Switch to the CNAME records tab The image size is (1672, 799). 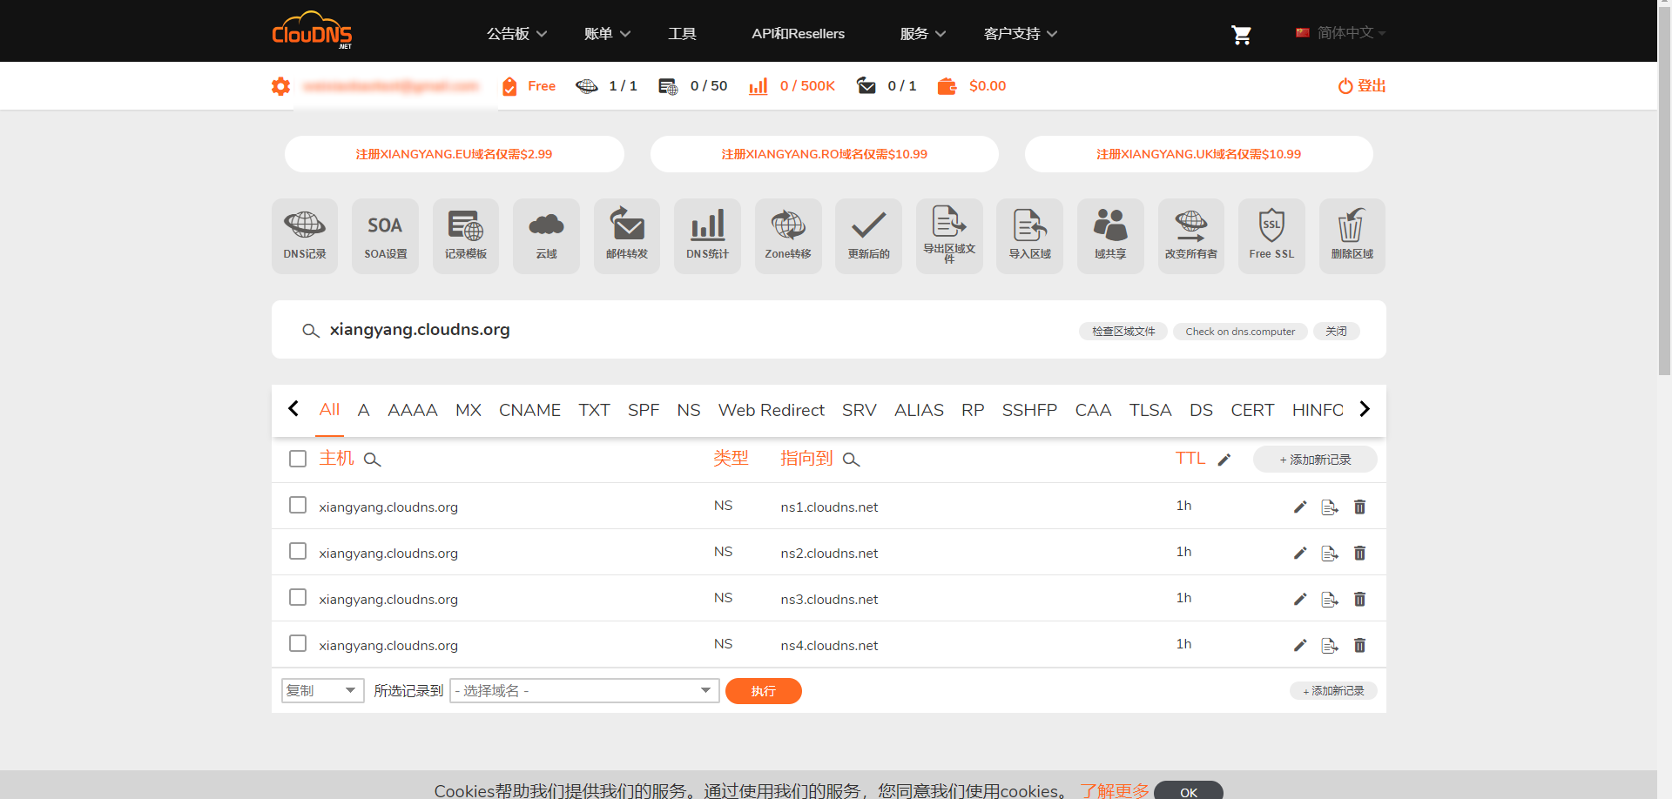[x=529, y=410]
